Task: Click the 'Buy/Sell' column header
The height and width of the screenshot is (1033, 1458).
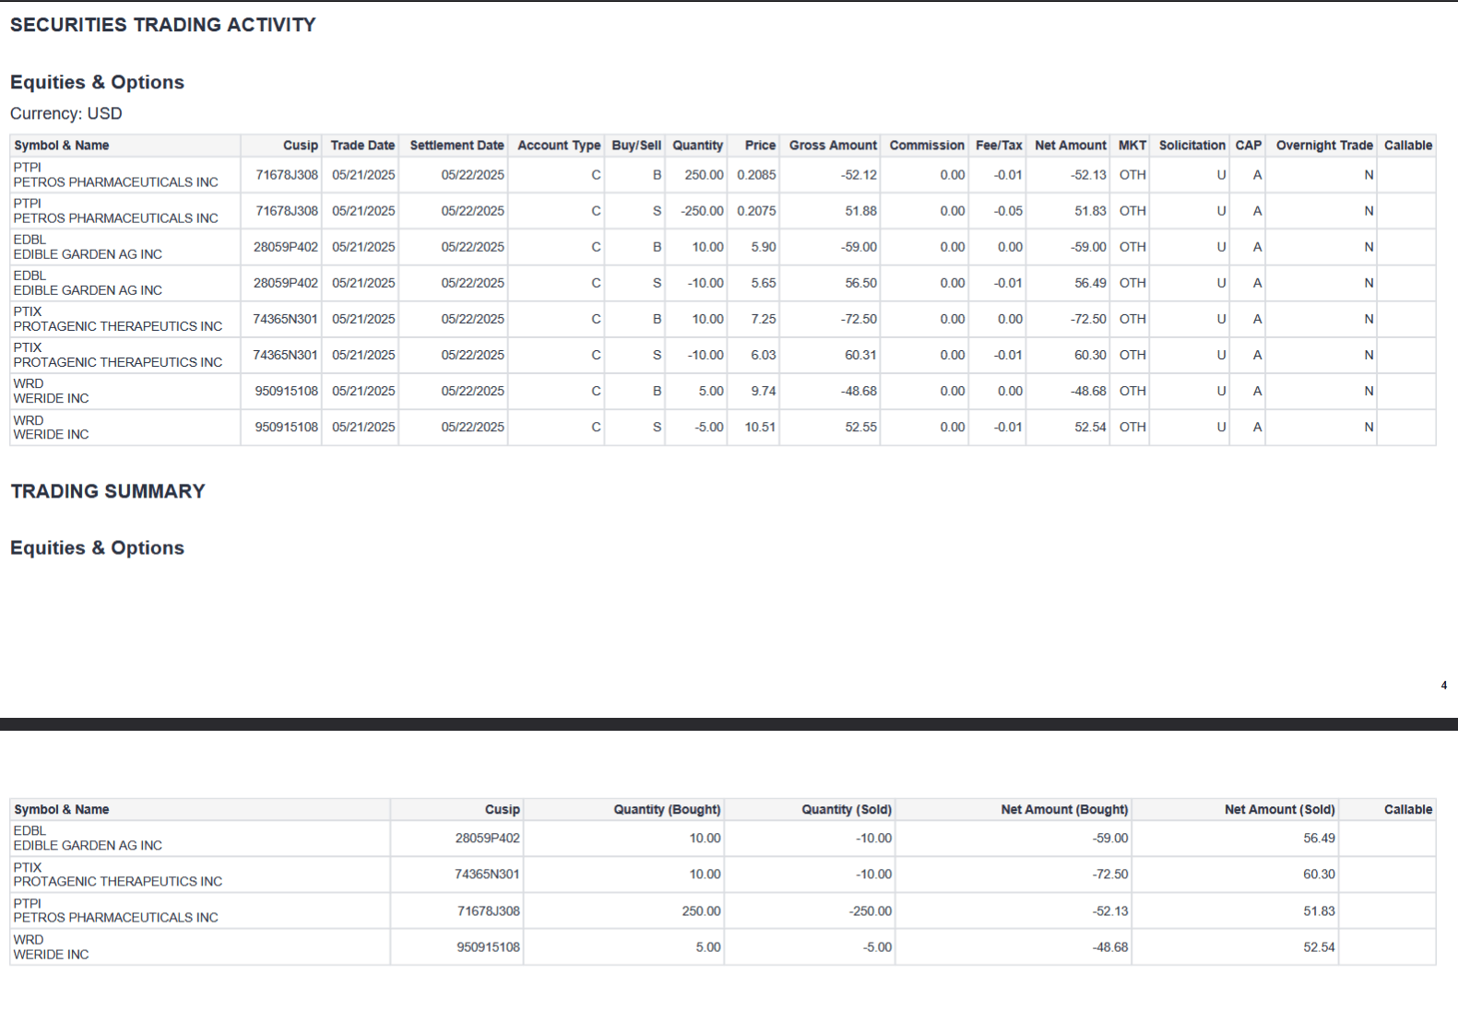Action: tap(636, 146)
